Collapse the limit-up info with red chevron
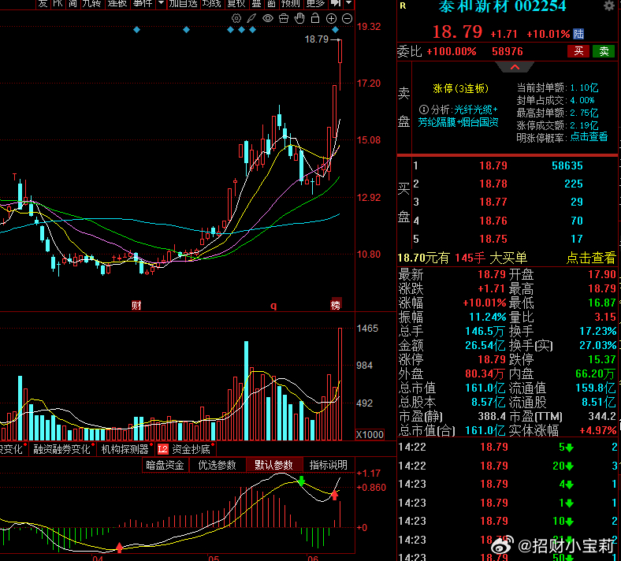This screenshot has height=561, width=621. point(515,67)
